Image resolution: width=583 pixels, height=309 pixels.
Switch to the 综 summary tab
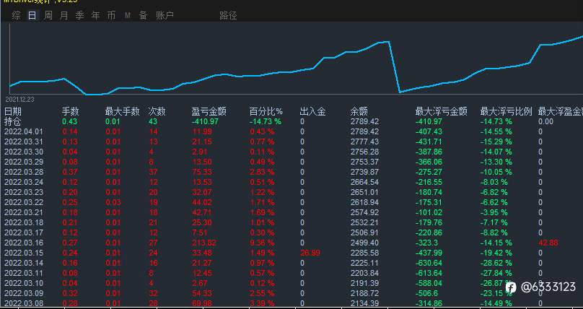pos(16,15)
